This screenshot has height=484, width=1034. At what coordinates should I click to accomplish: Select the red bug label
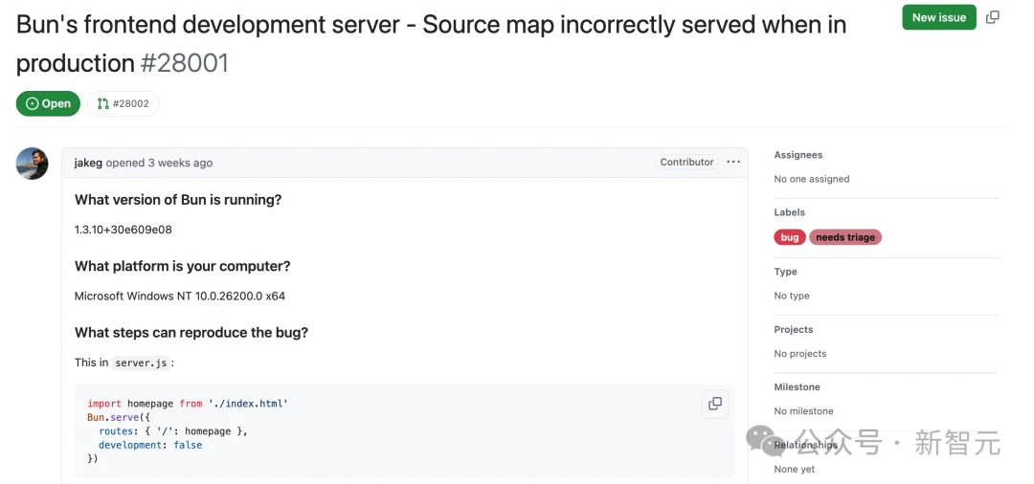790,237
